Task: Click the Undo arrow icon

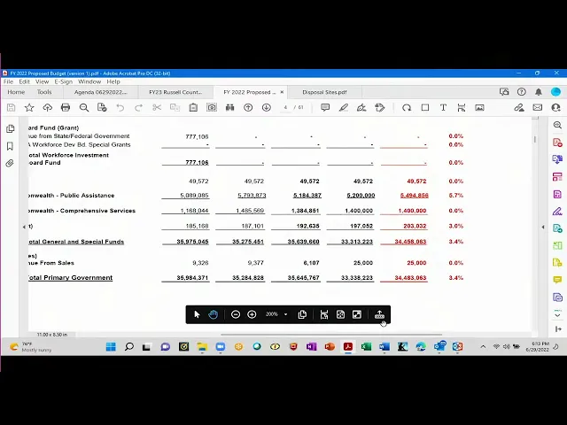Action: [x=120, y=107]
